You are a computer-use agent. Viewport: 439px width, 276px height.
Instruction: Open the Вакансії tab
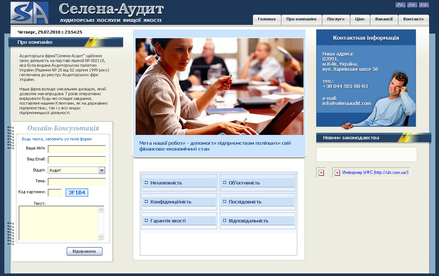click(384, 19)
